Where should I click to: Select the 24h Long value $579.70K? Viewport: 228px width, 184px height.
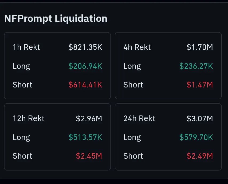[x=196, y=137]
